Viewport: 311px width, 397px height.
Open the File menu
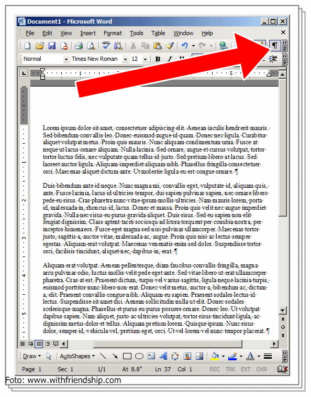pyautogui.click(x=30, y=33)
